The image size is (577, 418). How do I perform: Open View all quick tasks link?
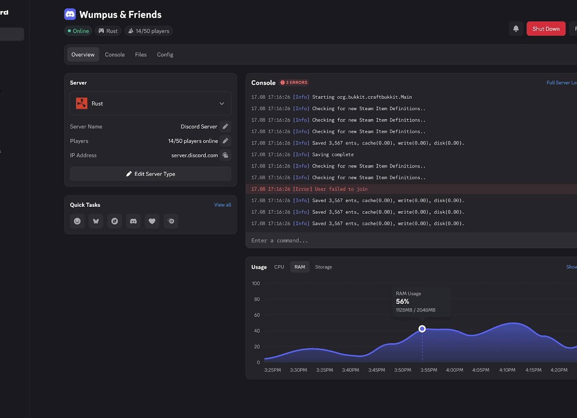[x=223, y=205]
